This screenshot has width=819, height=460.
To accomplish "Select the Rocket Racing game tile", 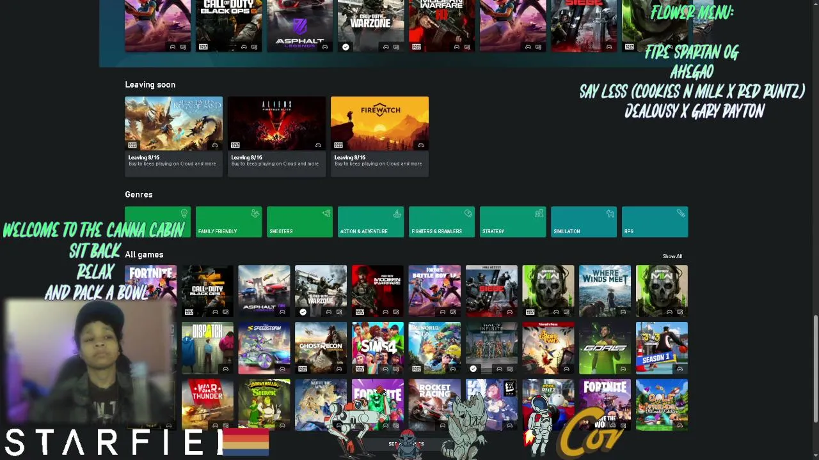I will coord(434,404).
